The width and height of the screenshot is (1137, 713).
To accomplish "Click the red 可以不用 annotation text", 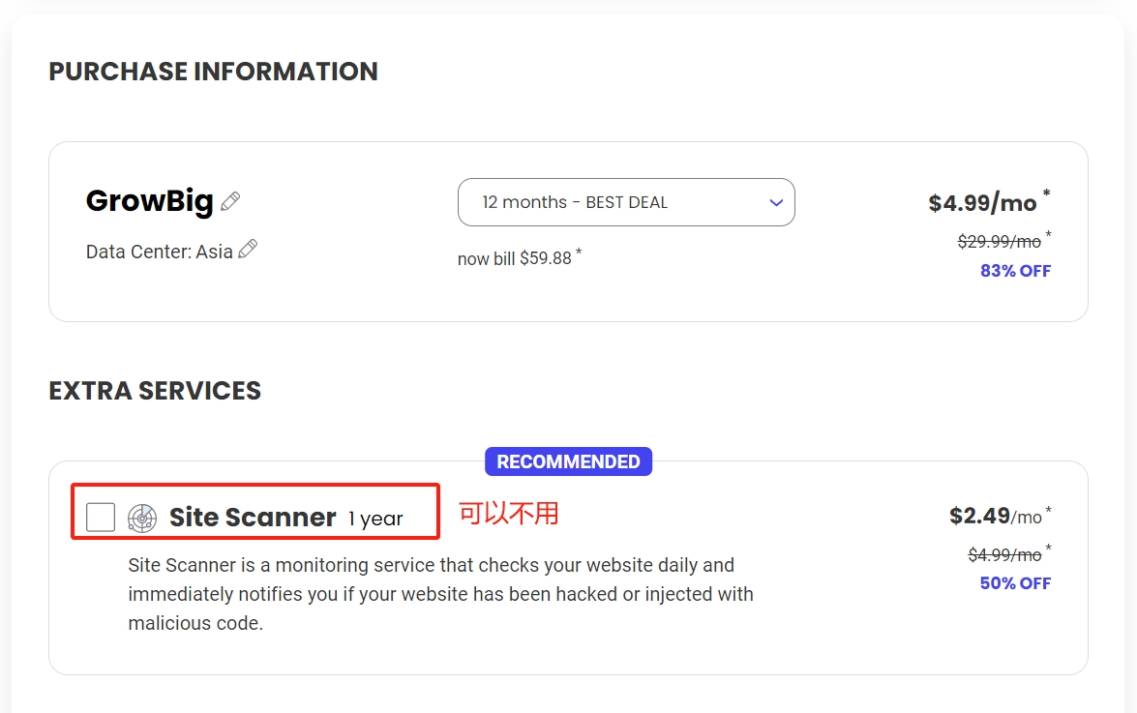I will click(509, 514).
